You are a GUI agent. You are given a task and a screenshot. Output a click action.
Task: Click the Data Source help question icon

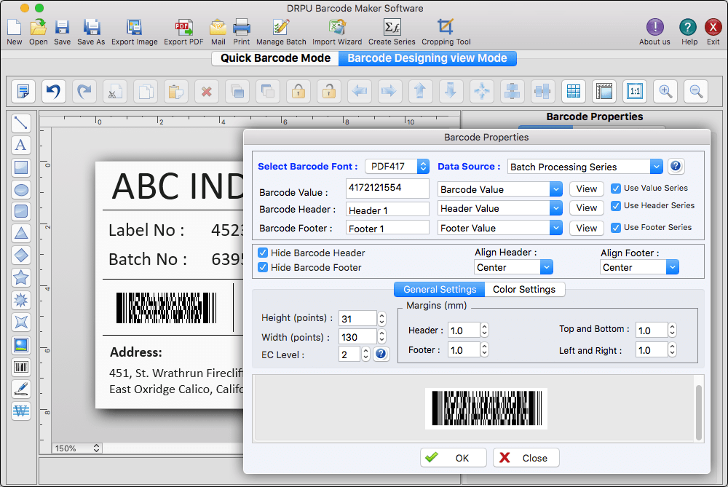tap(676, 166)
